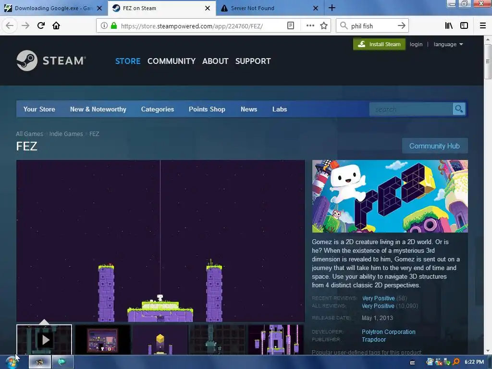Click the keyboard icon in system tray
Screen dimensions: 492x369
pyautogui.click(x=412, y=362)
